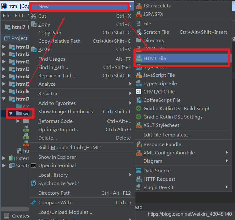Choose Copy Path
235x220 pixels.
pos(81,33)
